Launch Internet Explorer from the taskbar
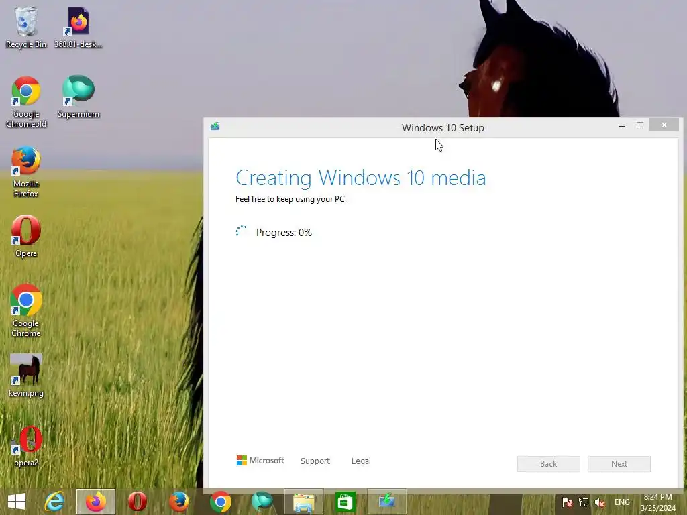This screenshot has height=515, width=687. 54,502
